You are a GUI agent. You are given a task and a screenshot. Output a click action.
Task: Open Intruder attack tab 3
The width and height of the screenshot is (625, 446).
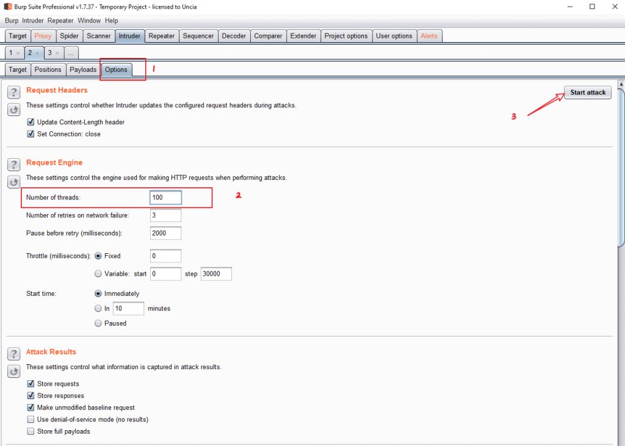click(50, 52)
